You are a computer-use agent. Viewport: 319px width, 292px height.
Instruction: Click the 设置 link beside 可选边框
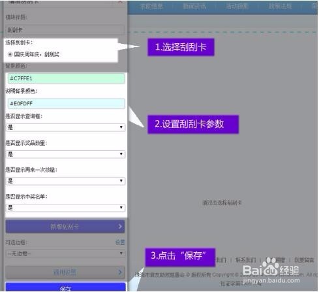point(120,242)
